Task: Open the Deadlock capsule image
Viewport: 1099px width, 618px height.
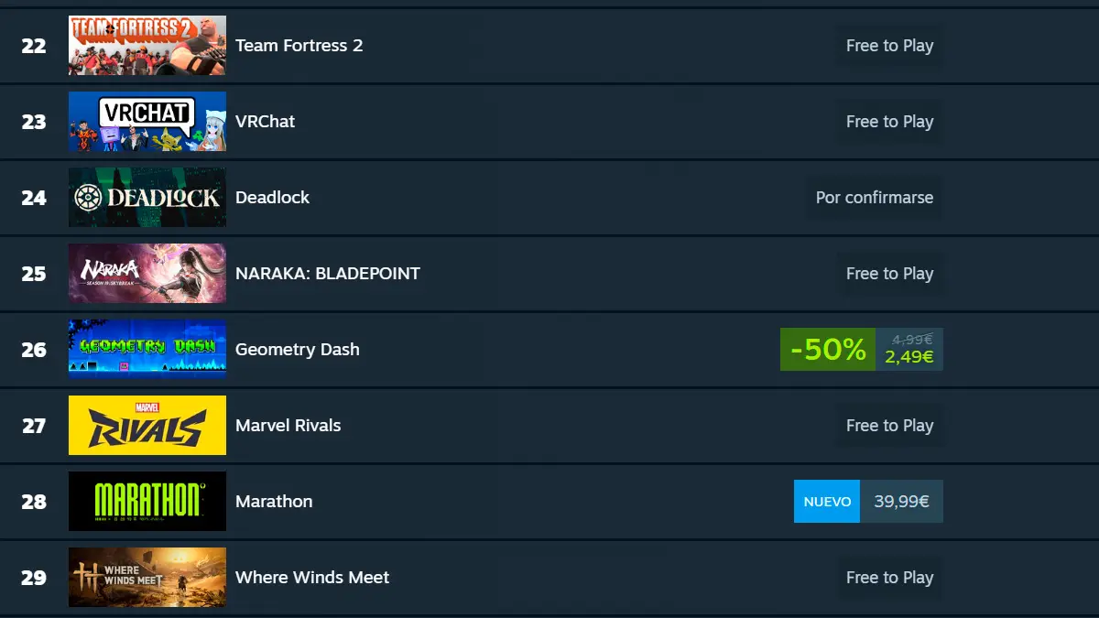Action: 147,198
